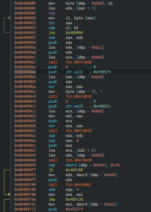
Task: Select address 0x004090cc
Action: (x=25, y=111)
